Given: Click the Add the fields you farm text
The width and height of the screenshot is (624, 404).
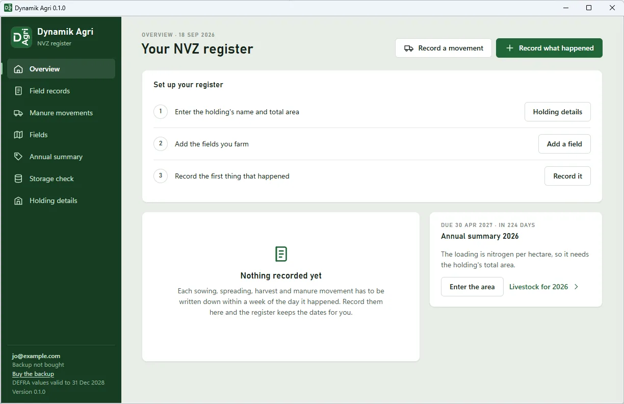Looking at the screenshot, I should pos(212,144).
